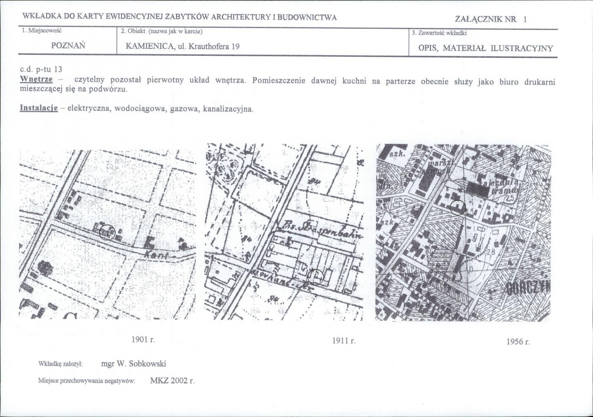The width and height of the screenshot is (593, 417).
Task: Click the 1911 map image
Action: tap(284, 232)
